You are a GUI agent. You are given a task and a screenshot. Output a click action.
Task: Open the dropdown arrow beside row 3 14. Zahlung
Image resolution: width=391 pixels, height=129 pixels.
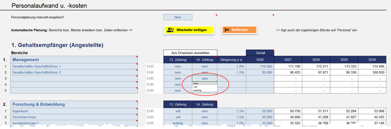219,79
